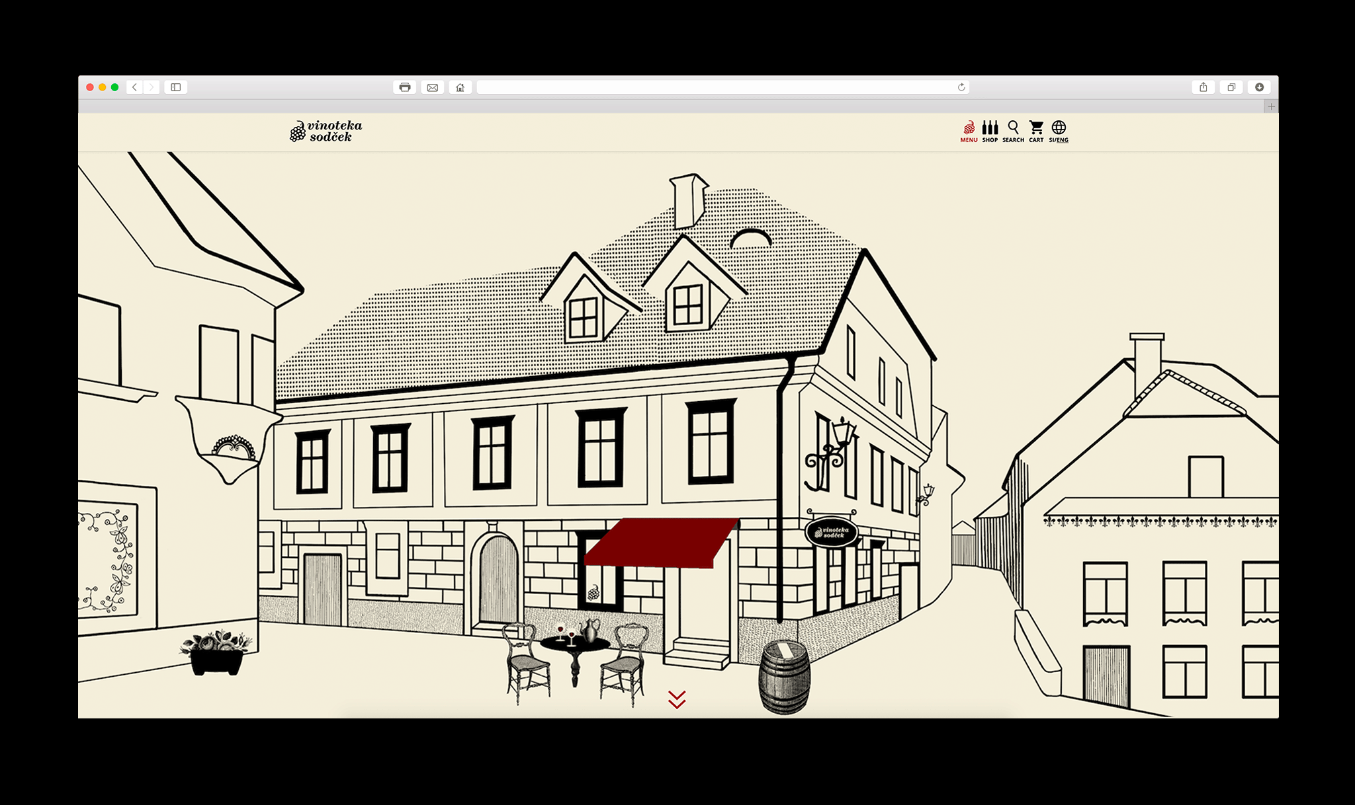Image resolution: width=1355 pixels, height=805 pixels.
Task: Go to browser home page icon
Action: (460, 87)
